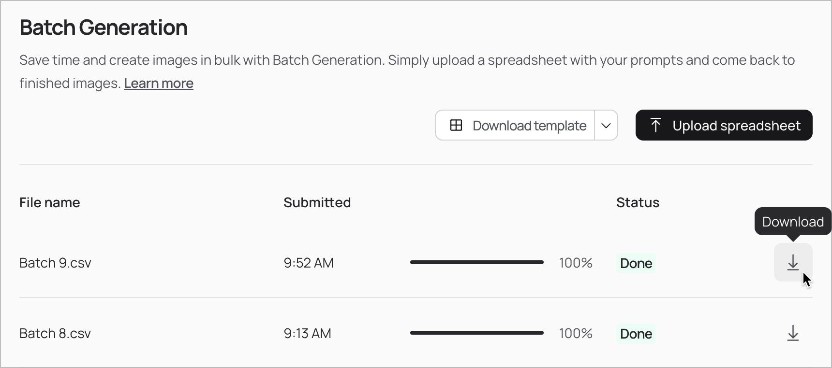The image size is (832, 368).
Task: Click the 9:13 AM submitted time
Action: pos(308,333)
